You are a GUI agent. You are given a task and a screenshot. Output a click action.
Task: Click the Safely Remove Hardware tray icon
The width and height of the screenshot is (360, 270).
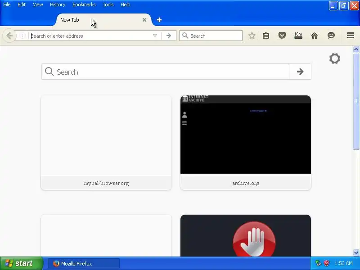tap(318, 263)
